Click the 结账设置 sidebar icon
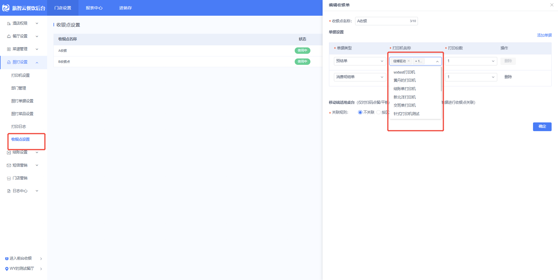Image resolution: width=558 pixels, height=280 pixels. (9, 152)
